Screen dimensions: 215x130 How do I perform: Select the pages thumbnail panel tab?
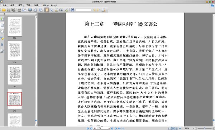[2, 25]
